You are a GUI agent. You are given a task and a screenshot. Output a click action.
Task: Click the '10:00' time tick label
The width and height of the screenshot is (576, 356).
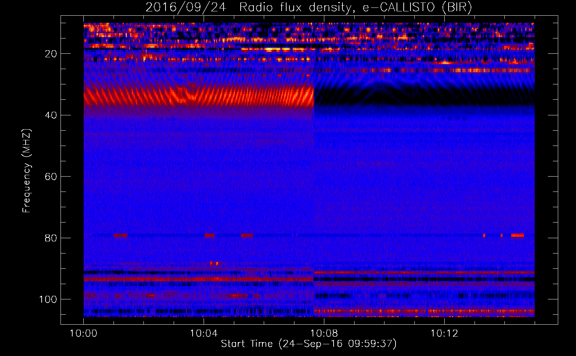[83, 334]
